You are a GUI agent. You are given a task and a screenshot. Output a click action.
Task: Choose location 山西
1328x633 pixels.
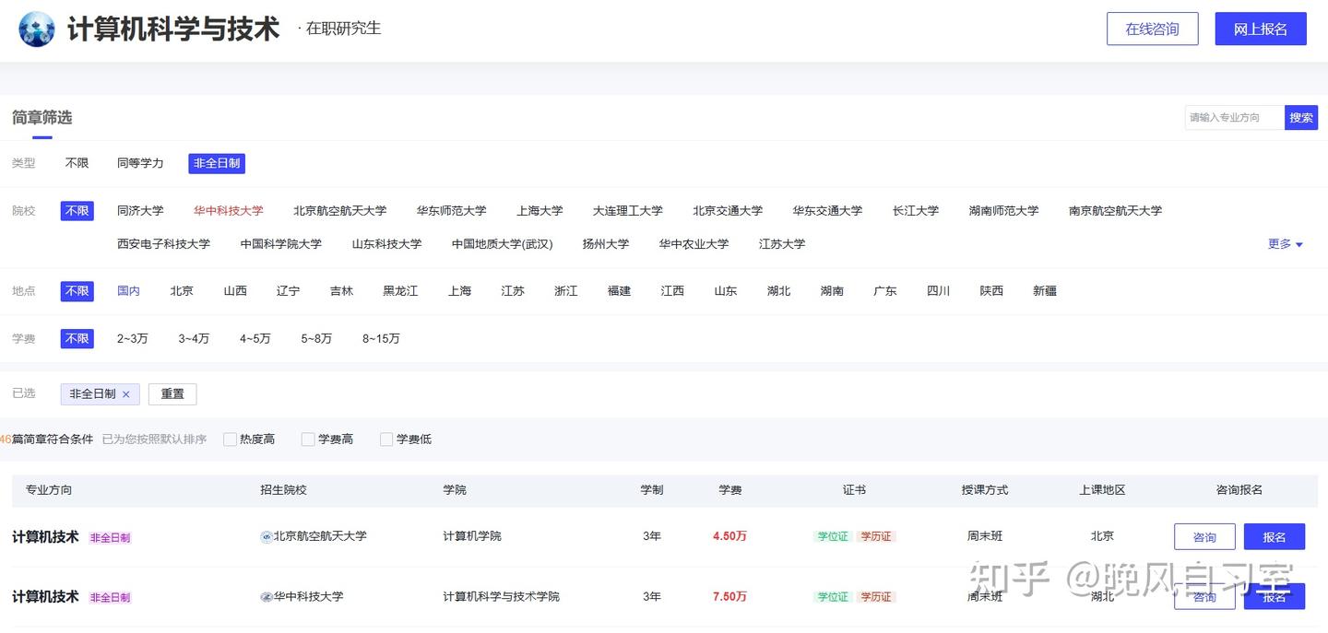[x=235, y=291]
